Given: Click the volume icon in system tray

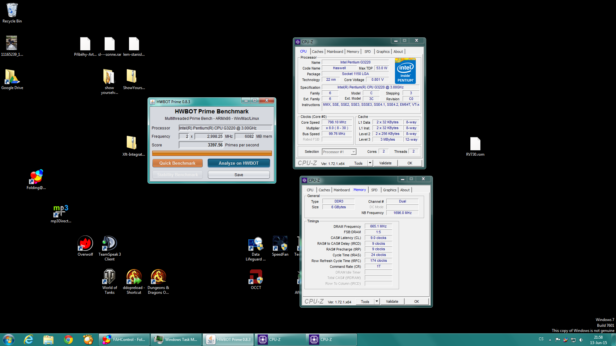Looking at the screenshot, I should [x=581, y=340].
